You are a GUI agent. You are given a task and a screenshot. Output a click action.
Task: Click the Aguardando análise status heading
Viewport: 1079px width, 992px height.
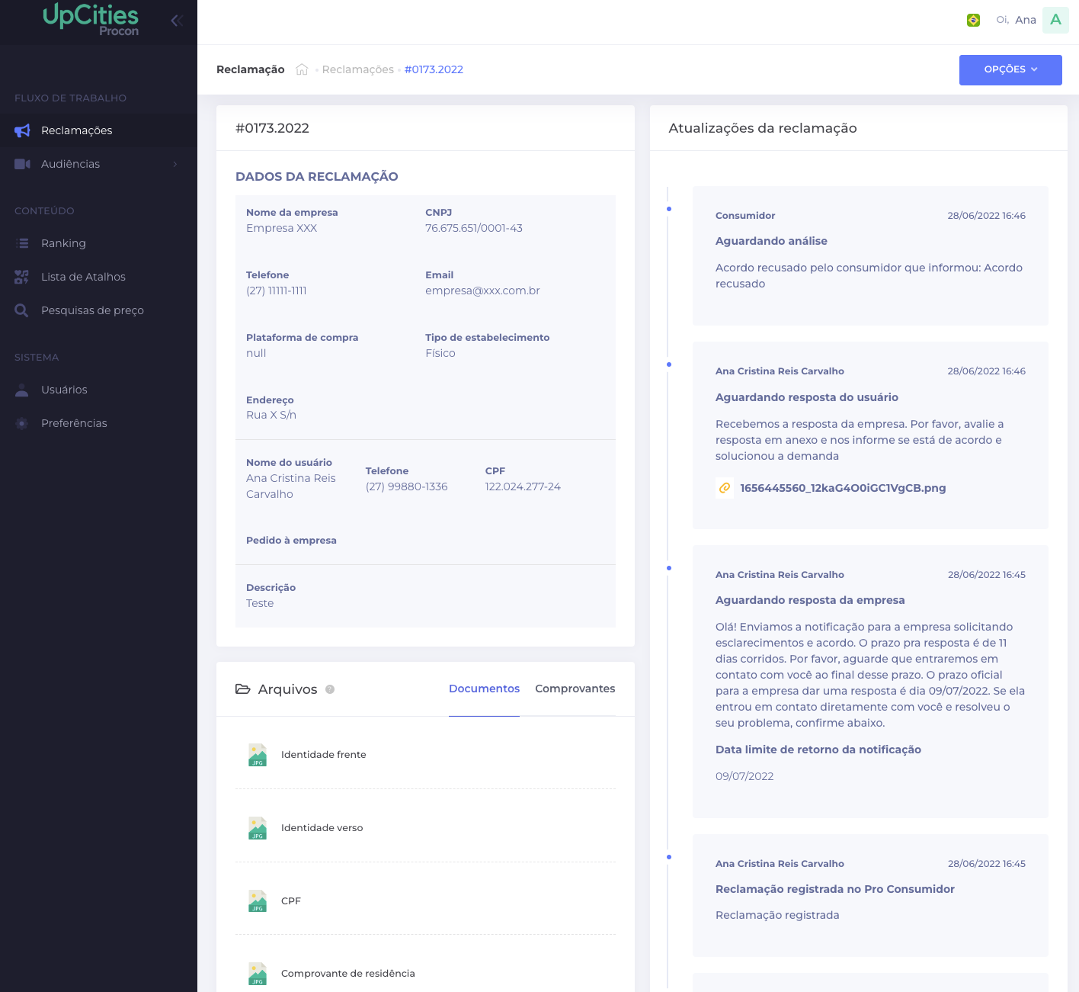(x=771, y=241)
